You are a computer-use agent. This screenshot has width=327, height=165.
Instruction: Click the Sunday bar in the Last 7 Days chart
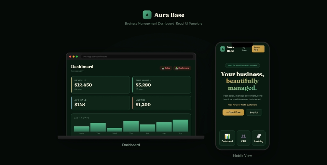(180, 125)
